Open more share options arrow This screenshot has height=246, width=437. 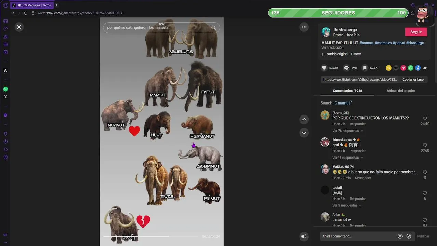pyautogui.click(x=425, y=68)
